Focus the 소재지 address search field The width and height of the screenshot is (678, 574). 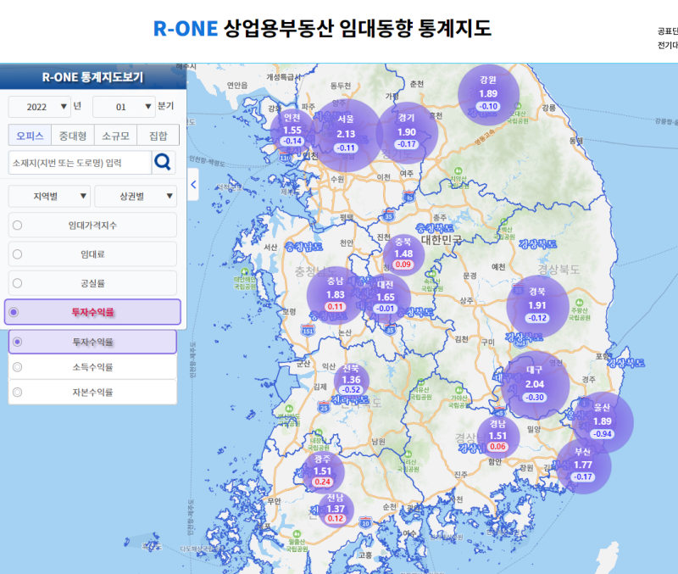pyautogui.click(x=80, y=163)
